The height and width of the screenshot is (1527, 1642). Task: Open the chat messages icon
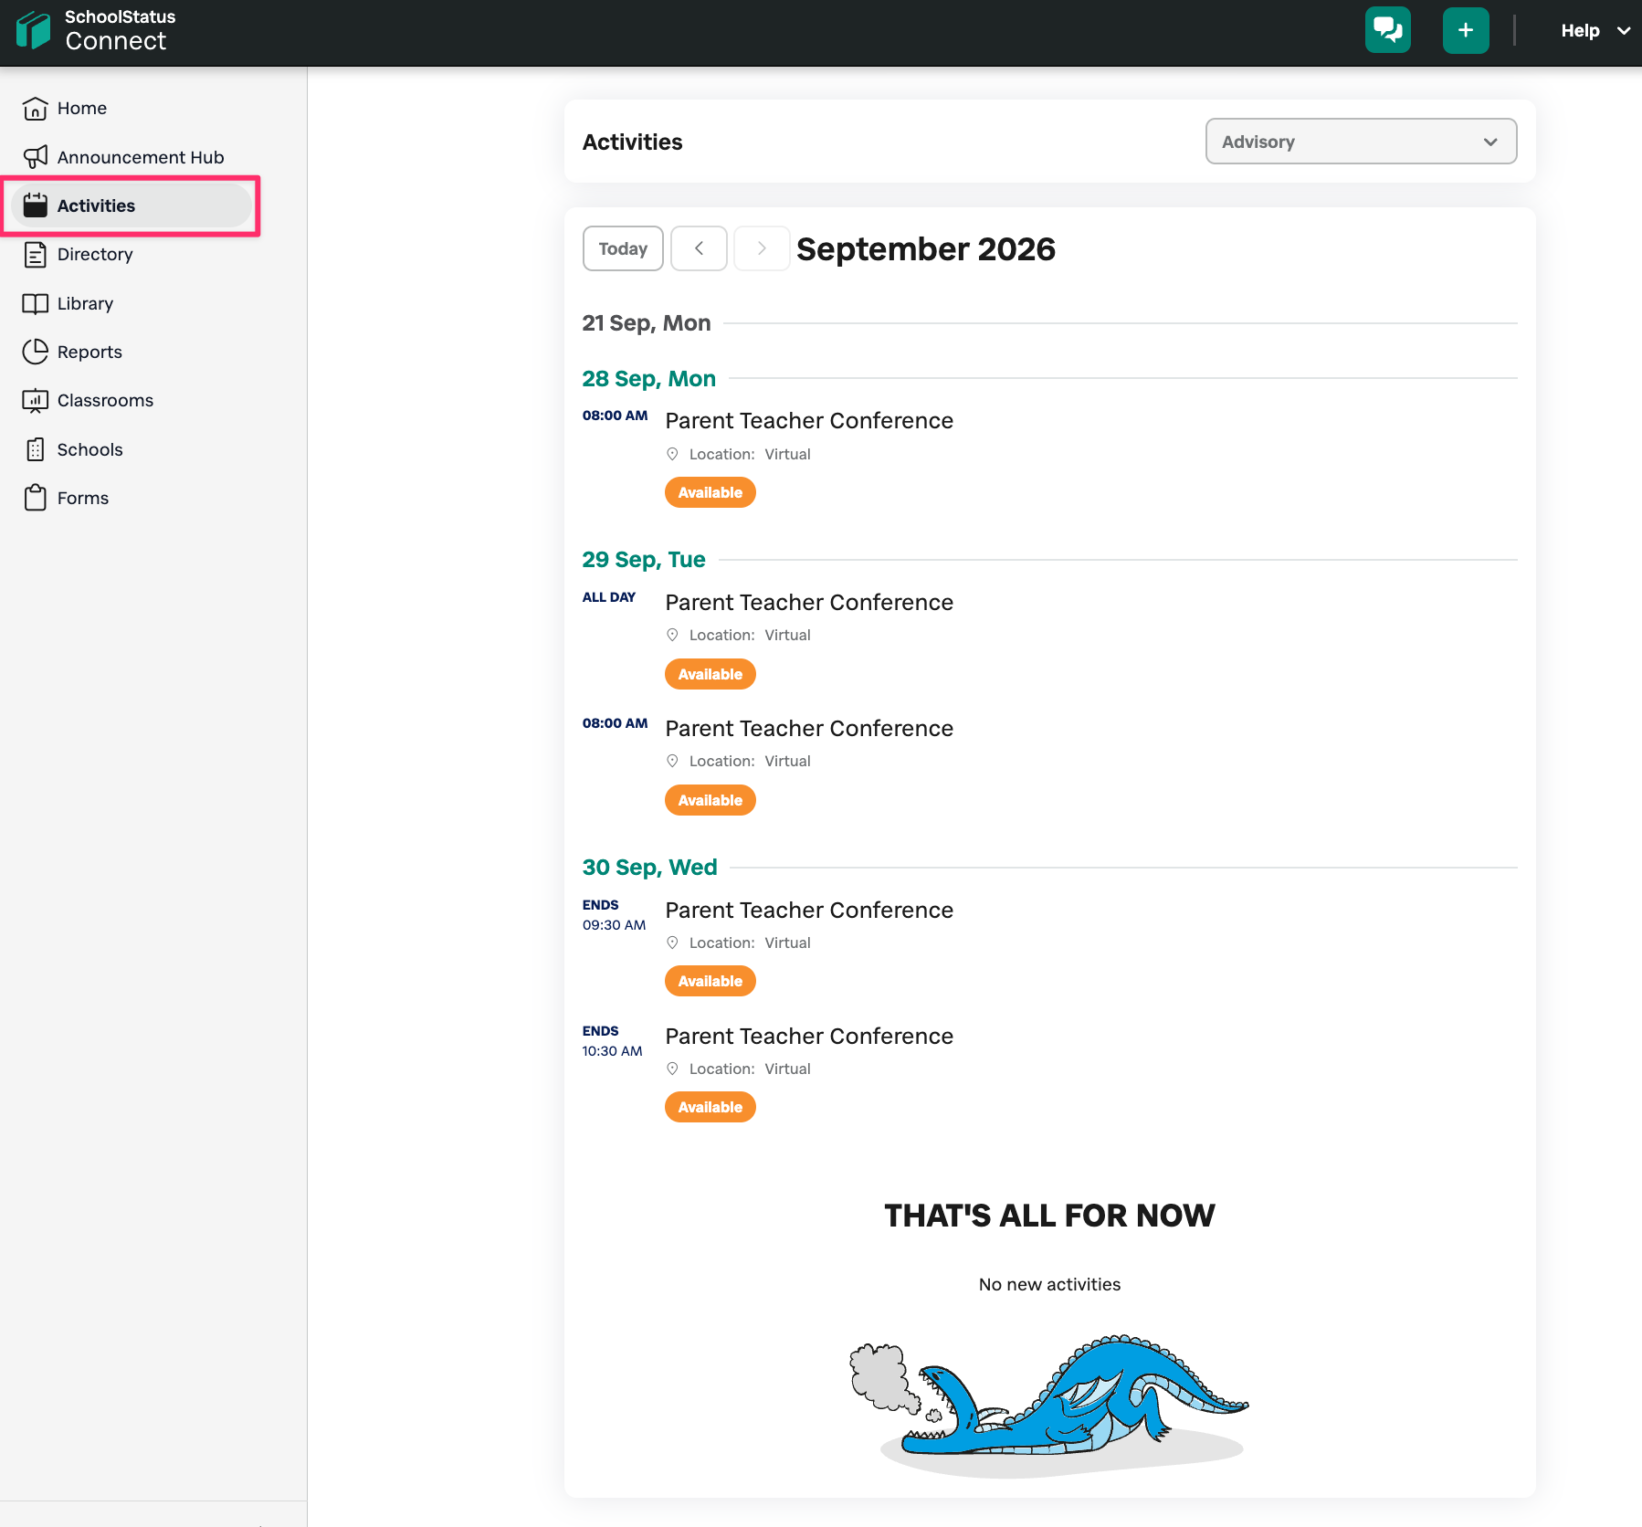click(x=1387, y=30)
